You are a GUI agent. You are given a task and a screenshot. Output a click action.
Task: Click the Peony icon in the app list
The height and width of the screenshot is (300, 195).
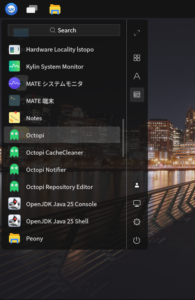(14, 238)
